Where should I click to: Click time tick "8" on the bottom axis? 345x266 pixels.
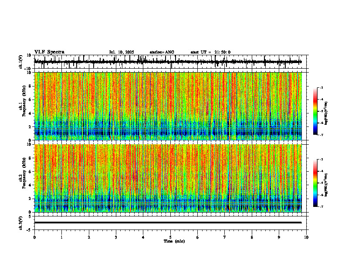point(252,237)
